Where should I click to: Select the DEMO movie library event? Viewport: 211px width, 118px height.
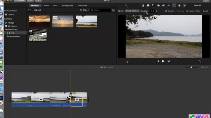11,33
